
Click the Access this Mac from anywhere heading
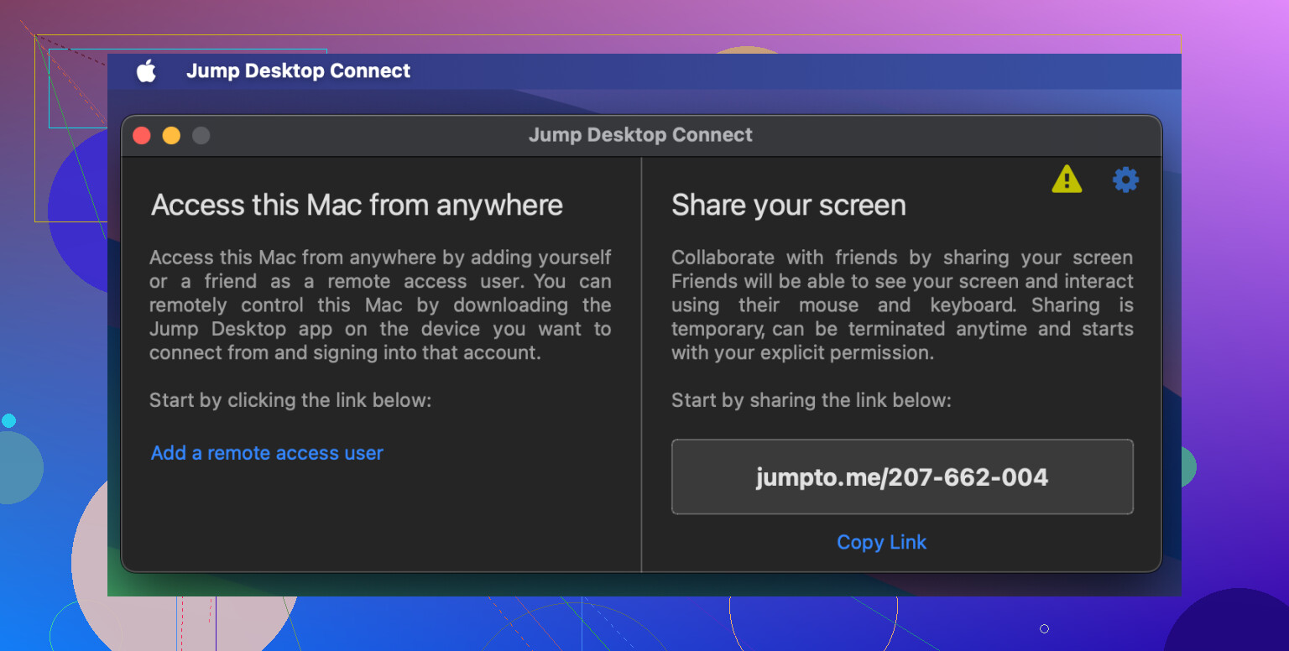(357, 206)
